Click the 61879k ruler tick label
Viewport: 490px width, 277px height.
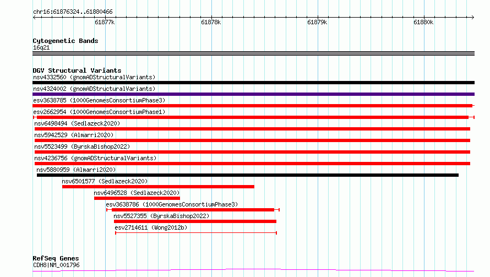[317, 22]
